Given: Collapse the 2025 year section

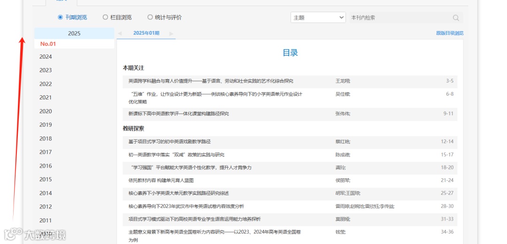Looking at the screenshot, I should pyautogui.click(x=74, y=33).
